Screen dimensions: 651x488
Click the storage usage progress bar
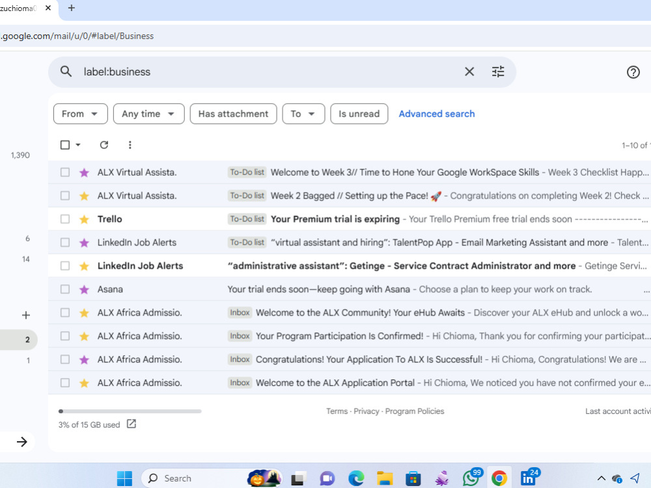click(130, 411)
